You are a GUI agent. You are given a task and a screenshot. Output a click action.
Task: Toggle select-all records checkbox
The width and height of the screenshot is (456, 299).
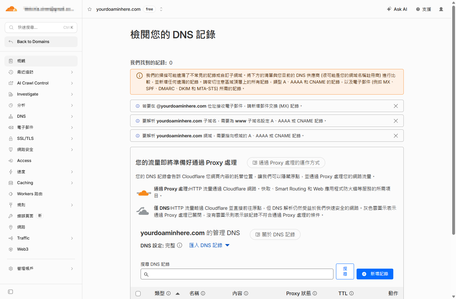138,294
